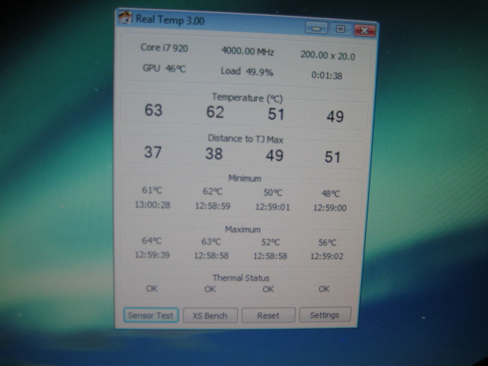Click the maximum timestamp 12:59:39
The width and height of the screenshot is (488, 366).
[x=152, y=255]
